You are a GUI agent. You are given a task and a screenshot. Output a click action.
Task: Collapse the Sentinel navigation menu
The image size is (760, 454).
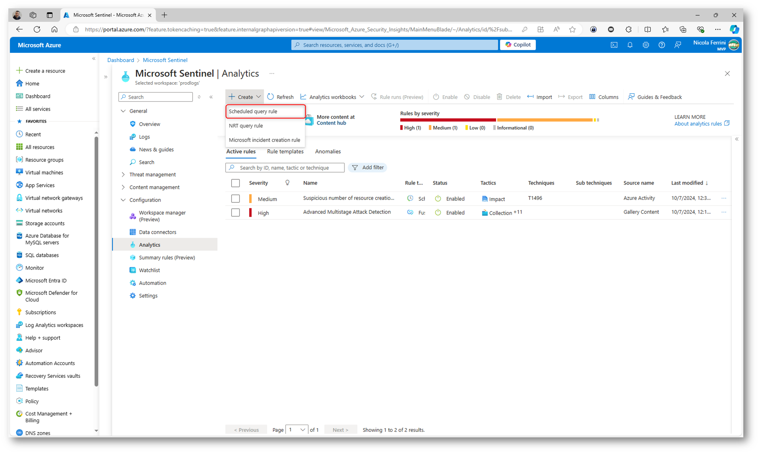(211, 97)
